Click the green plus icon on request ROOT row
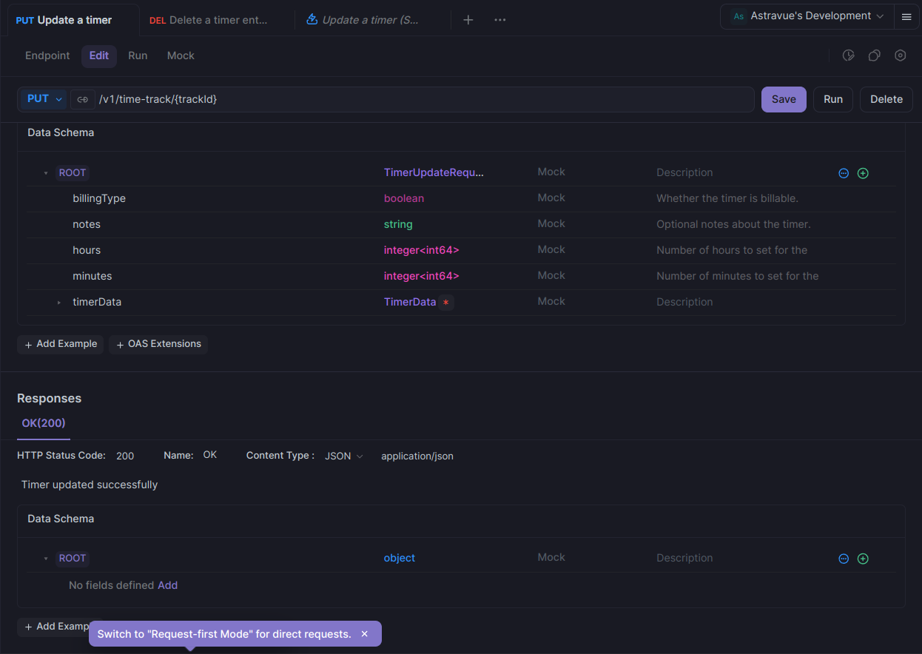922x654 pixels. click(x=863, y=173)
